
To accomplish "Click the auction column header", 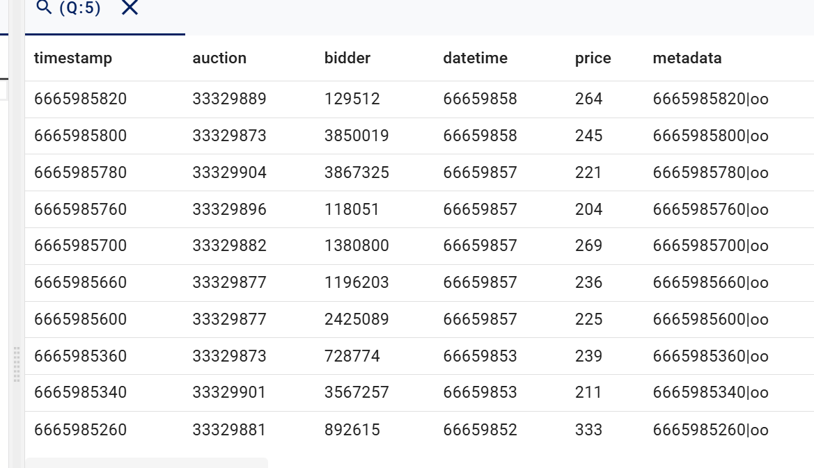I will click(x=219, y=58).
